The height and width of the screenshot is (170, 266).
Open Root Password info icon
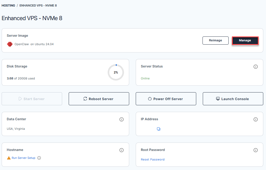[x=255, y=150]
